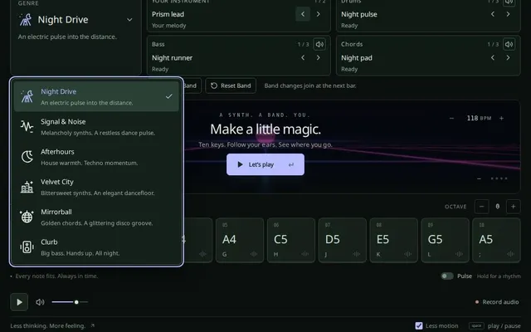This screenshot has width=531, height=332.
Task: Play the C5 note key
Action: click(291, 240)
